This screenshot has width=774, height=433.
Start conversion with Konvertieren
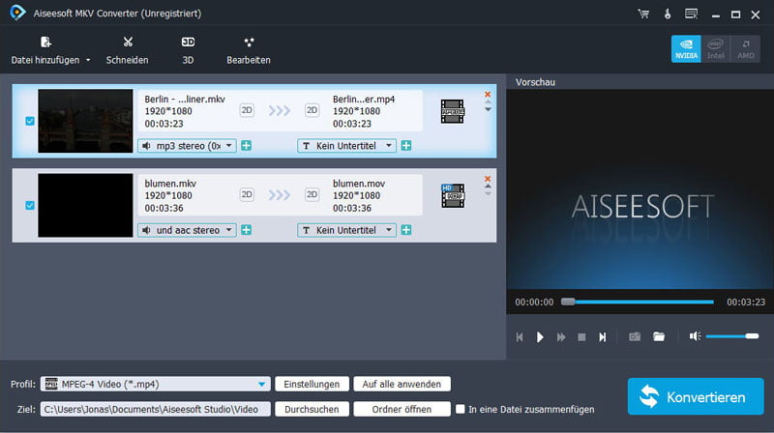[x=696, y=396]
